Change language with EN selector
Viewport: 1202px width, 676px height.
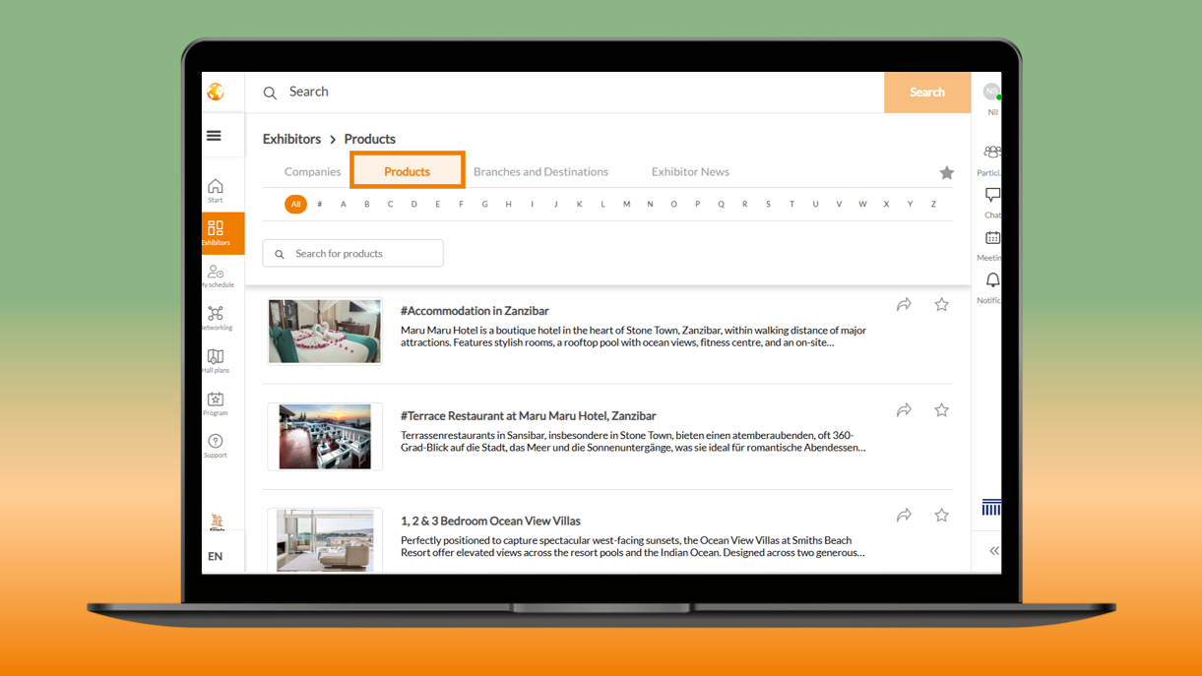(215, 556)
